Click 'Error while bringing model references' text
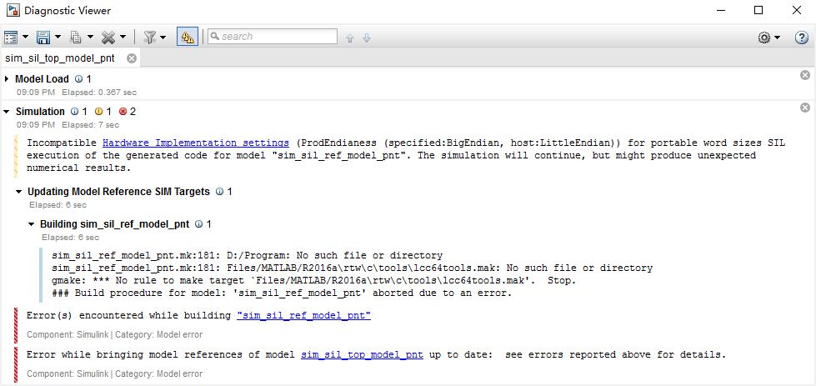816x386 pixels. [161, 355]
